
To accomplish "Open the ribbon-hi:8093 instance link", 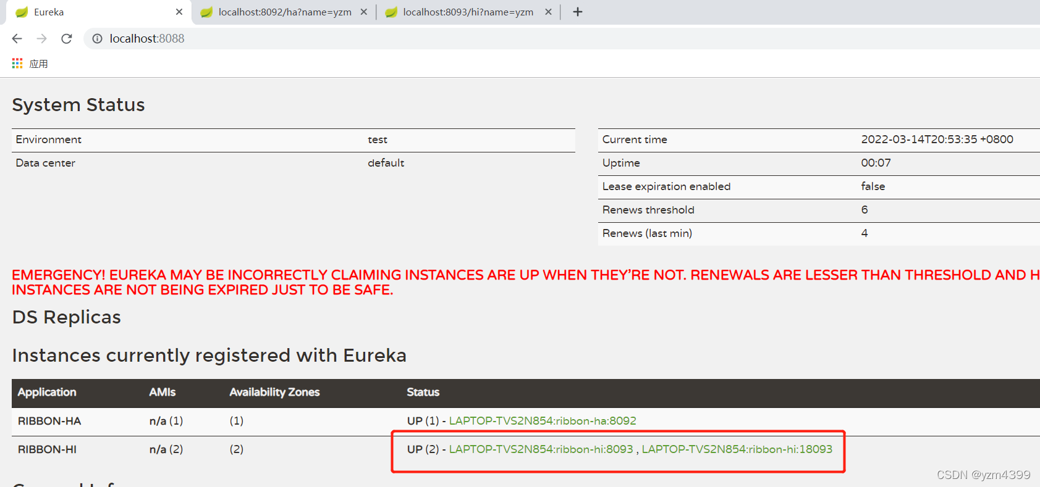I will coord(541,449).
